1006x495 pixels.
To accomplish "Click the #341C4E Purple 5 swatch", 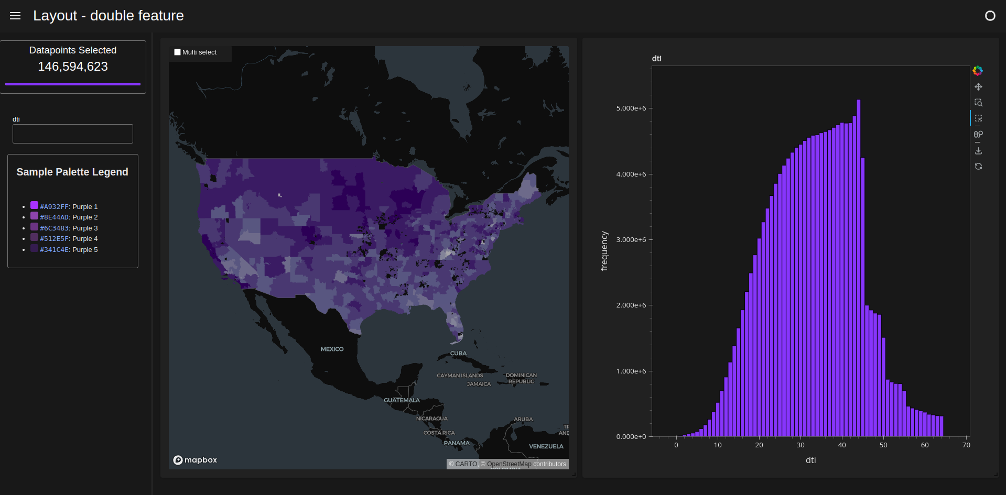I will pyautogui.click(x=34, y=248).
